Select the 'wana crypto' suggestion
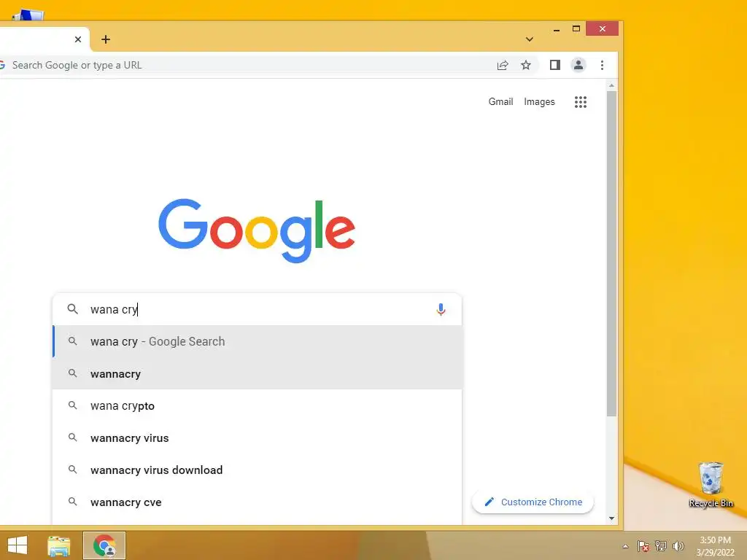This screenshot has height=560, width=747. (258, 405)
